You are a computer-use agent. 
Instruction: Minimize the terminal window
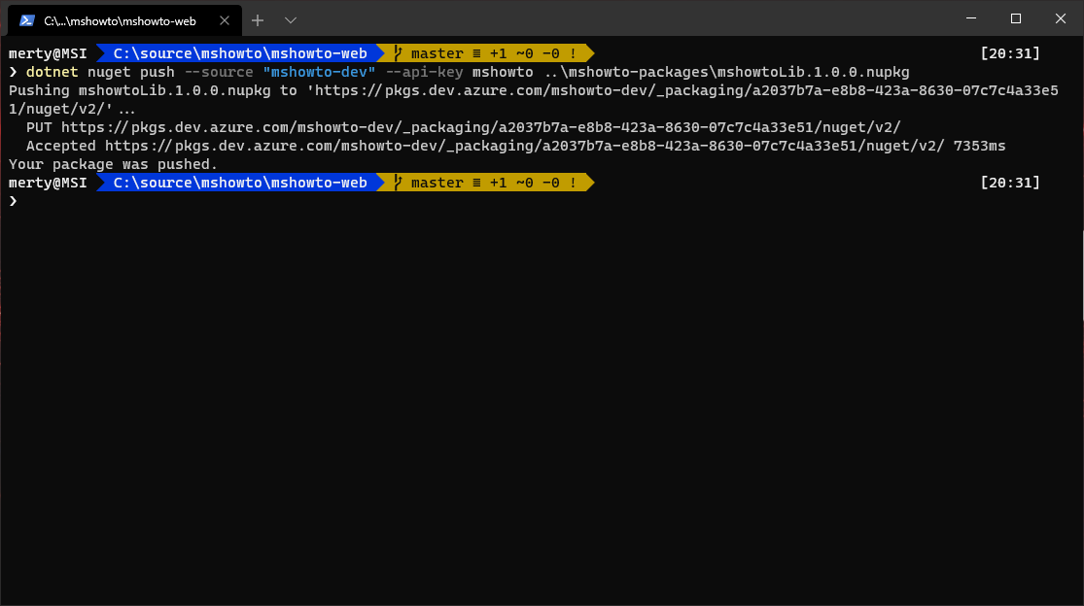click(971, 18)
